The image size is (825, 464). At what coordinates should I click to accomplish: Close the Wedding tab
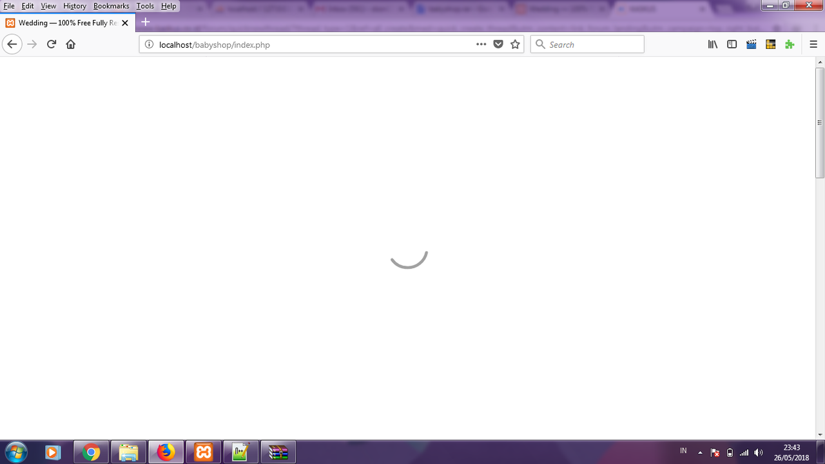(x=125, y=23)
